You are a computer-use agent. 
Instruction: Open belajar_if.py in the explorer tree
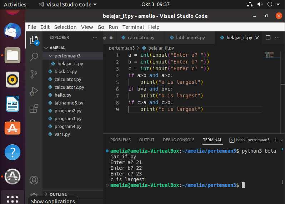click(x=73, y=63)
